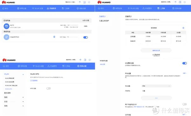Expand the 路由 sidebar section
The height and width of the screenshot is (116, 191).
23,97
